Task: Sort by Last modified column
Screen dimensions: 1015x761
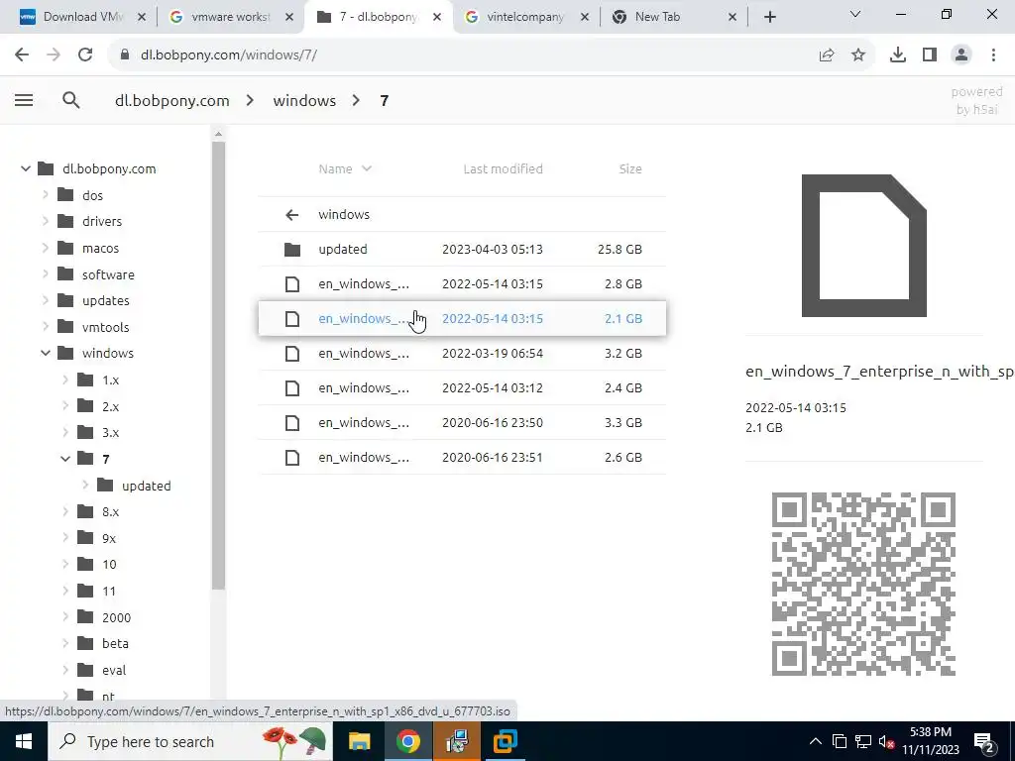Action: 503,168
